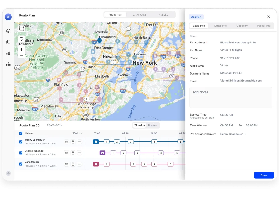Open the map view sidebar icon
The height and width of the screenshot is (204, 279).
(x=8, y=42)
